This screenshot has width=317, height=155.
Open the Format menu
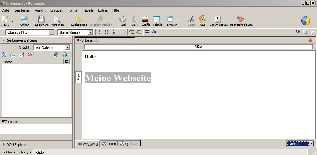(x=73, y=10)
